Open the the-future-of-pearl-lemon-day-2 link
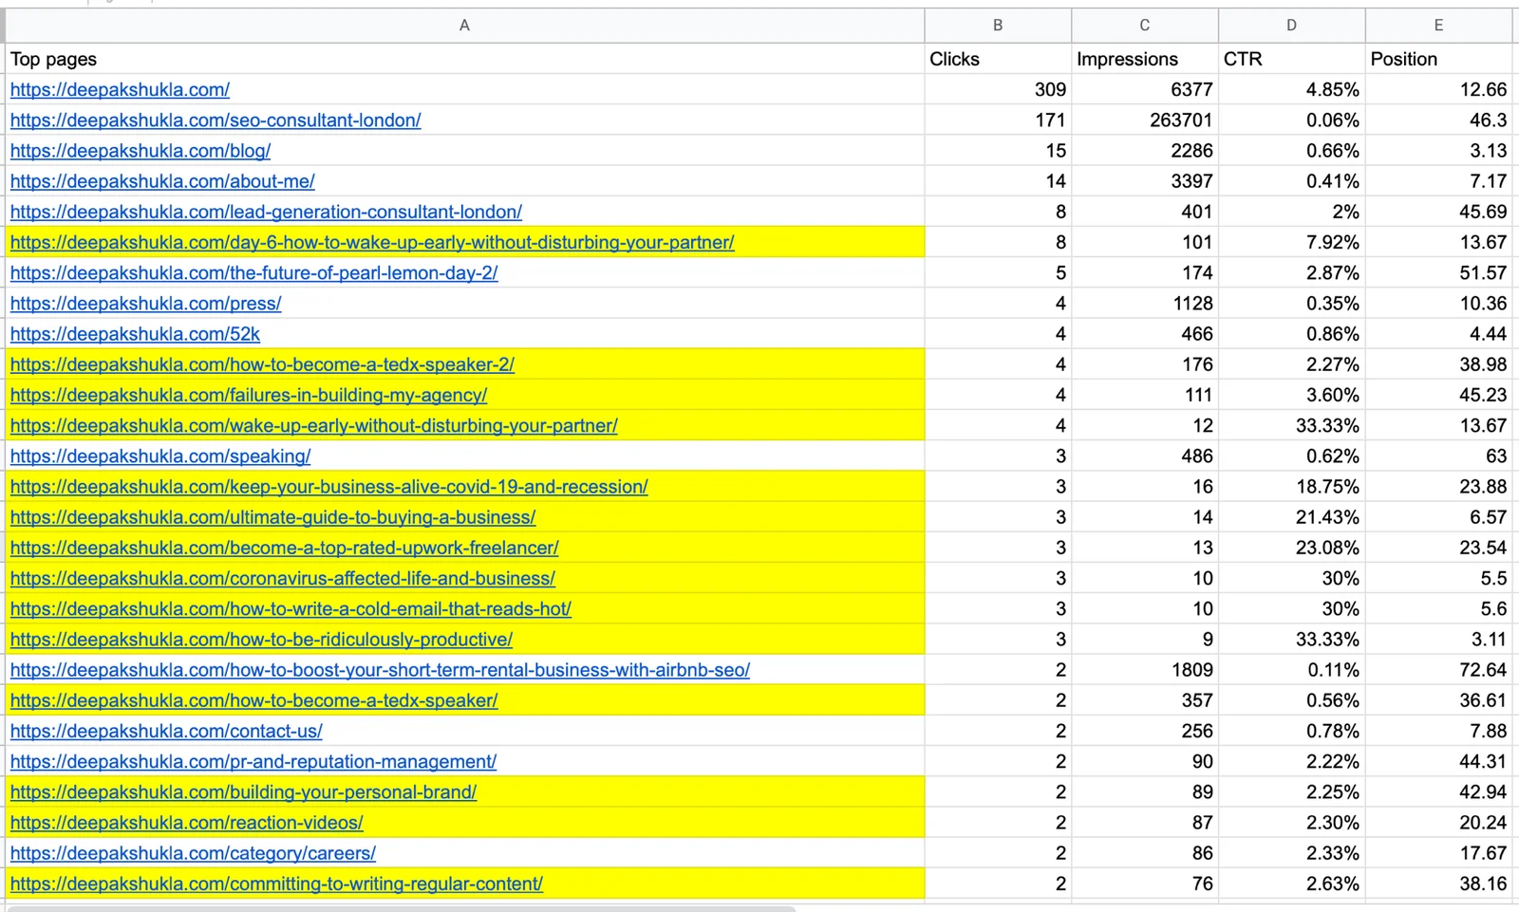 pyautogui.click(x=253, y=272)
